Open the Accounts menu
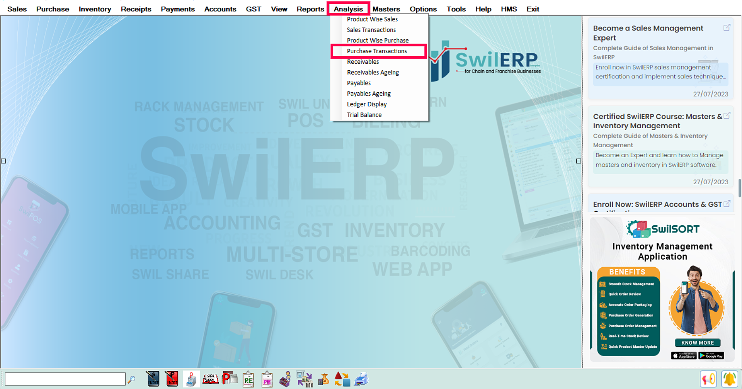The height and width of the screenshot is (389, 742). pyautogui.click(x=220, y=9)
